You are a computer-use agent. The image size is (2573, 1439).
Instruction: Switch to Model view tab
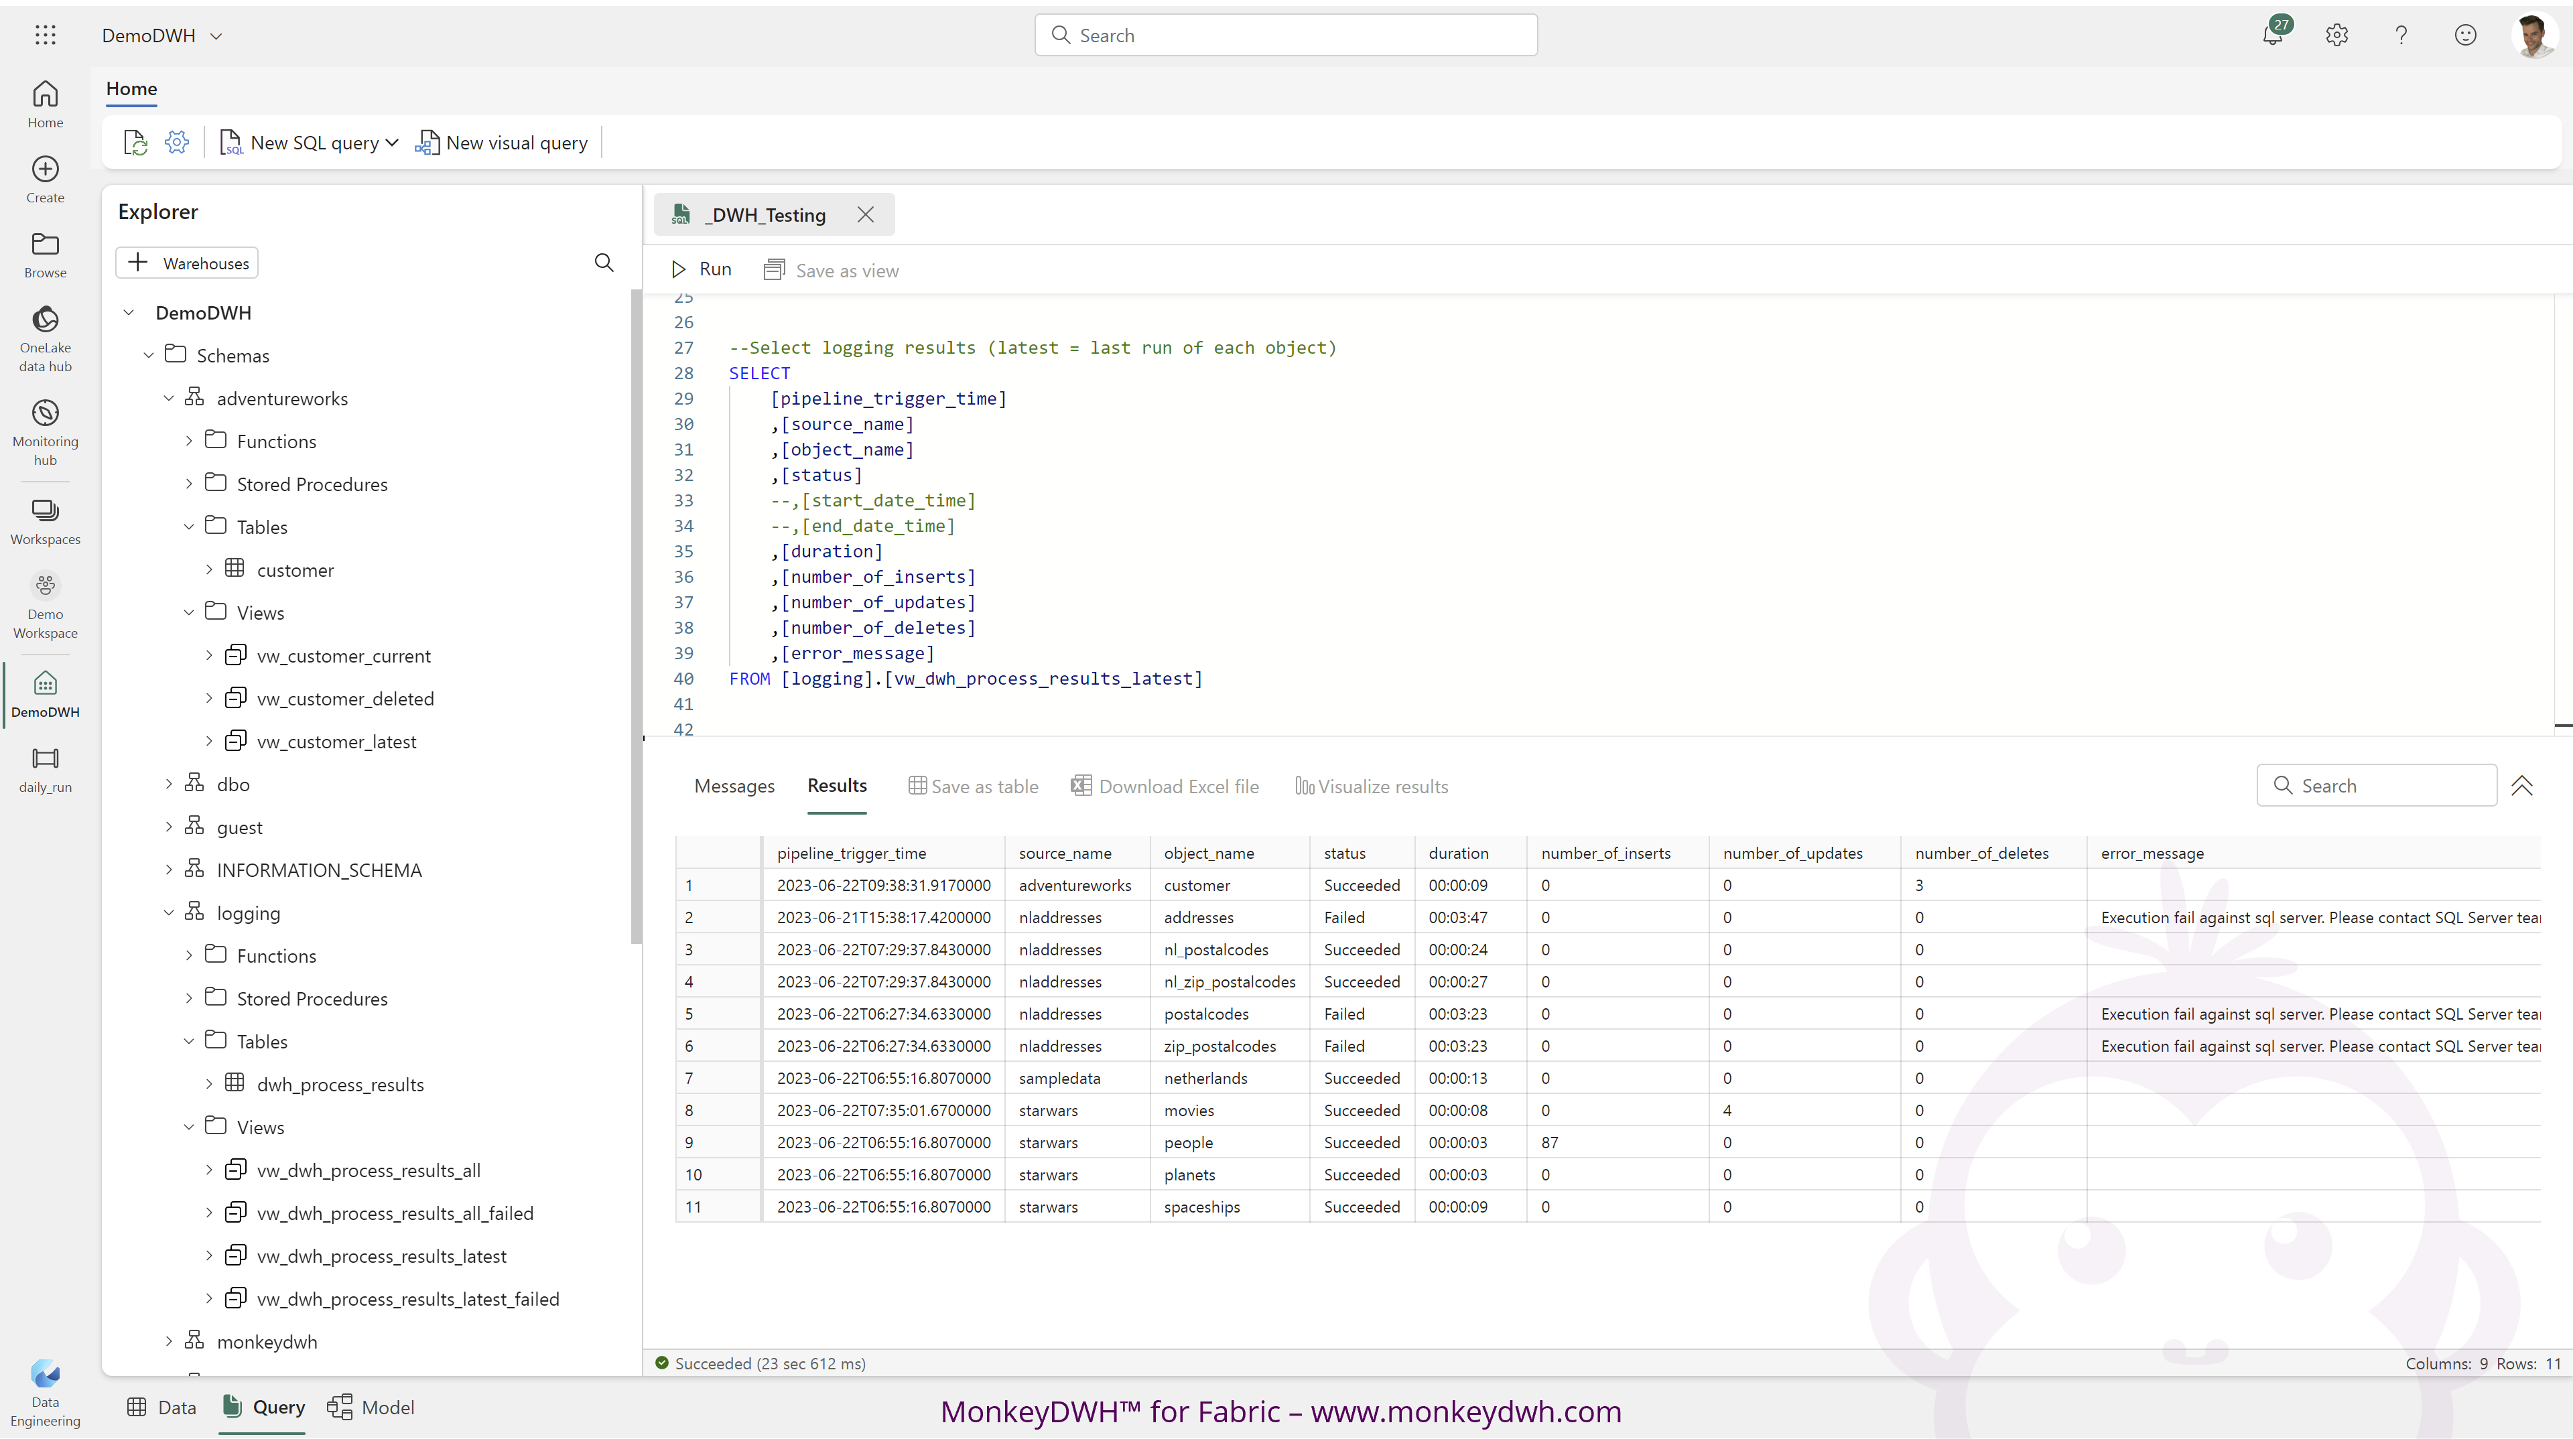point(372,1407)
